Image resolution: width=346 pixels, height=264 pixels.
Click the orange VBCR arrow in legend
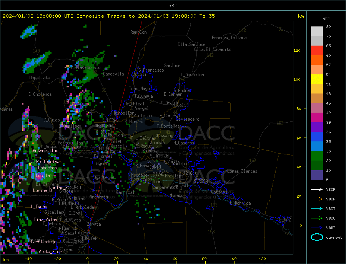coord(317,199)
